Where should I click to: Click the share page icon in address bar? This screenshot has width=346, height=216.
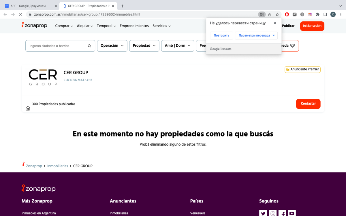[270, 14]
